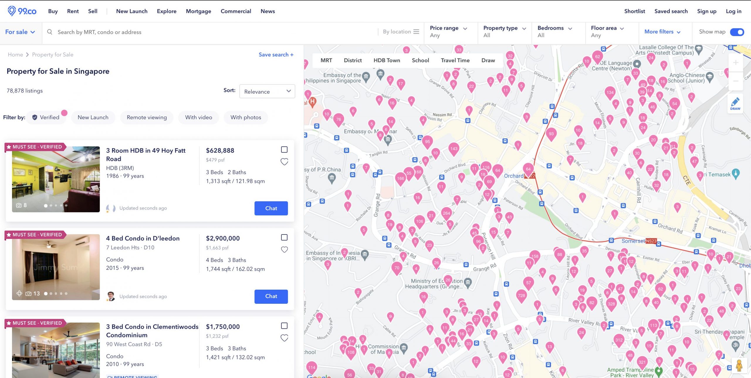751x378 pixels.
Task: Click the map pin labeled 166
Action: tap(400, 179)
